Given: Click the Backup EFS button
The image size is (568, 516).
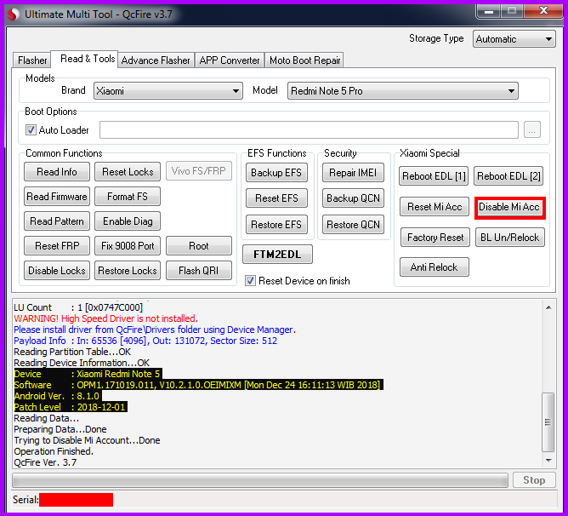Looking at the screenshot, I should click(276, 172).
